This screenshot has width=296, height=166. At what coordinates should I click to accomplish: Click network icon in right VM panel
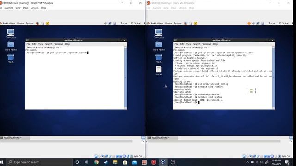pos(258,24)
